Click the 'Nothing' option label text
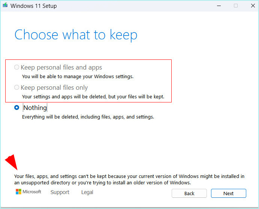 [35, 108]
